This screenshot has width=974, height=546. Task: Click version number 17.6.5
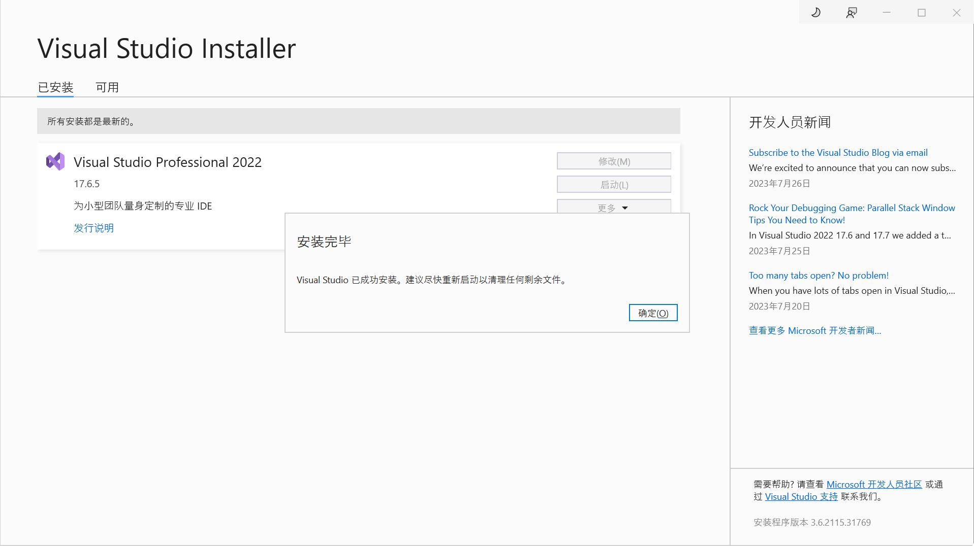(x=87, y=184)
